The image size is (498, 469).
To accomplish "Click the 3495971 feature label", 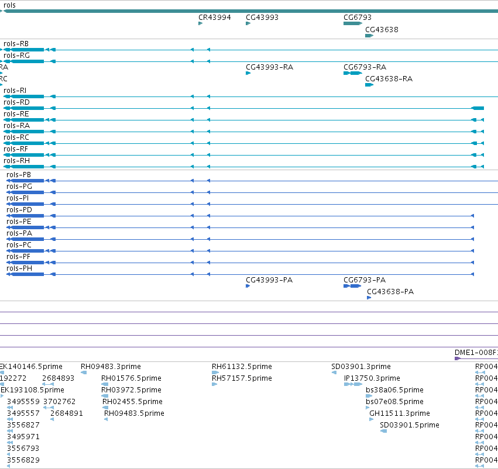I will [23, 437].
